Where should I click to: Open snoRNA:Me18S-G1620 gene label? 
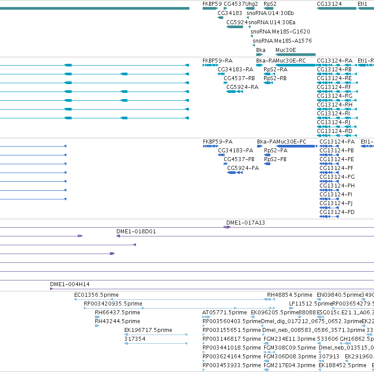(280, 32)
